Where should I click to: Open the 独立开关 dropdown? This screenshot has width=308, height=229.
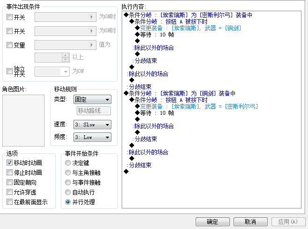point(52,72)
